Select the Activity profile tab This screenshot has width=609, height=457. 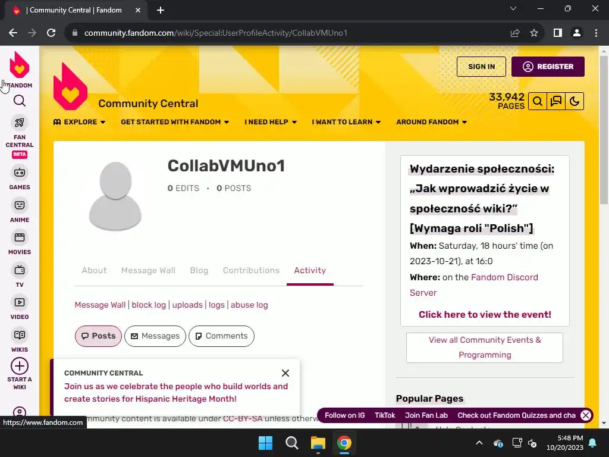(310, 271)
